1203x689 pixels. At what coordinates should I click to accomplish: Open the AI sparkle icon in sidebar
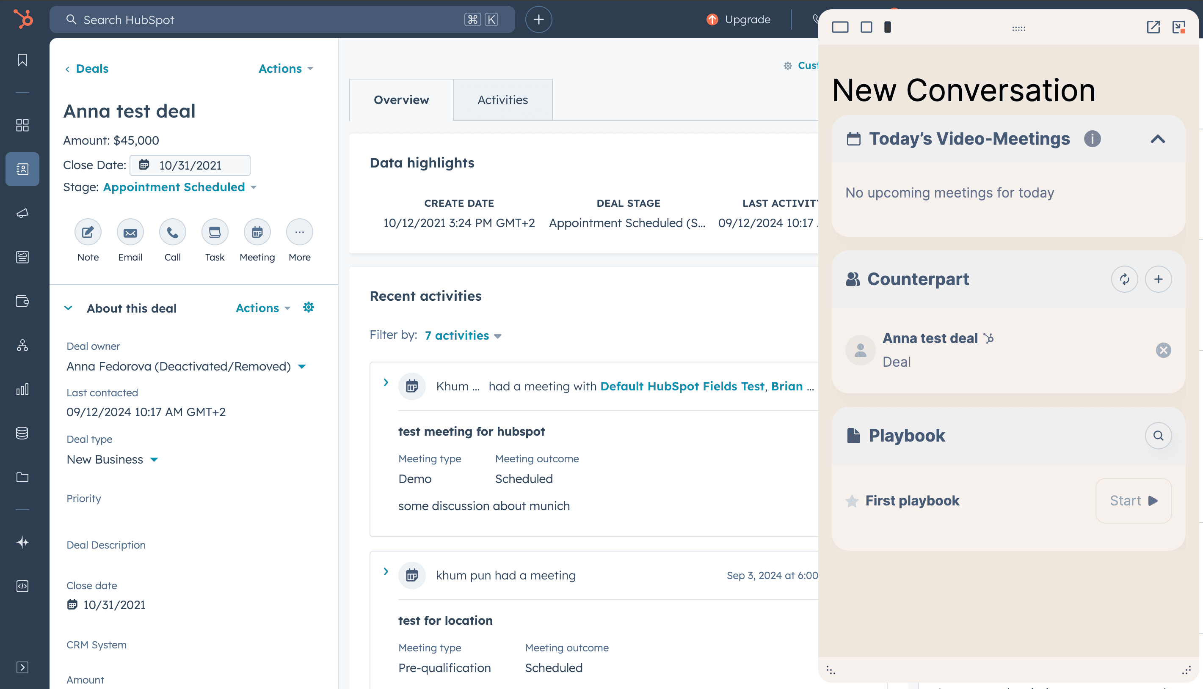(x=22, y=542)
